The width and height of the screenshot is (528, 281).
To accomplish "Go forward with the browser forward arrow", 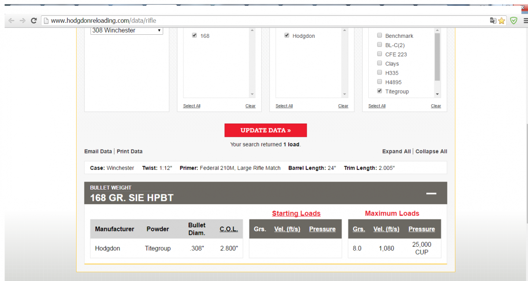I will [x=22, y=21].
